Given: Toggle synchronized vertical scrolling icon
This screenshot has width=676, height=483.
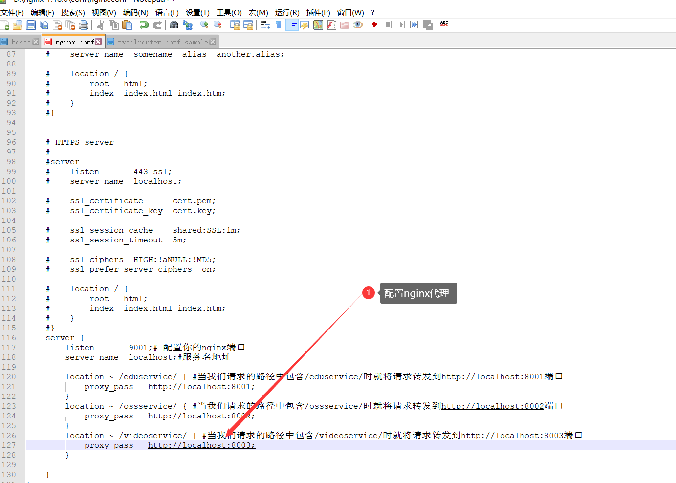Looking at the screenshot, I should (x=235, y=25).
